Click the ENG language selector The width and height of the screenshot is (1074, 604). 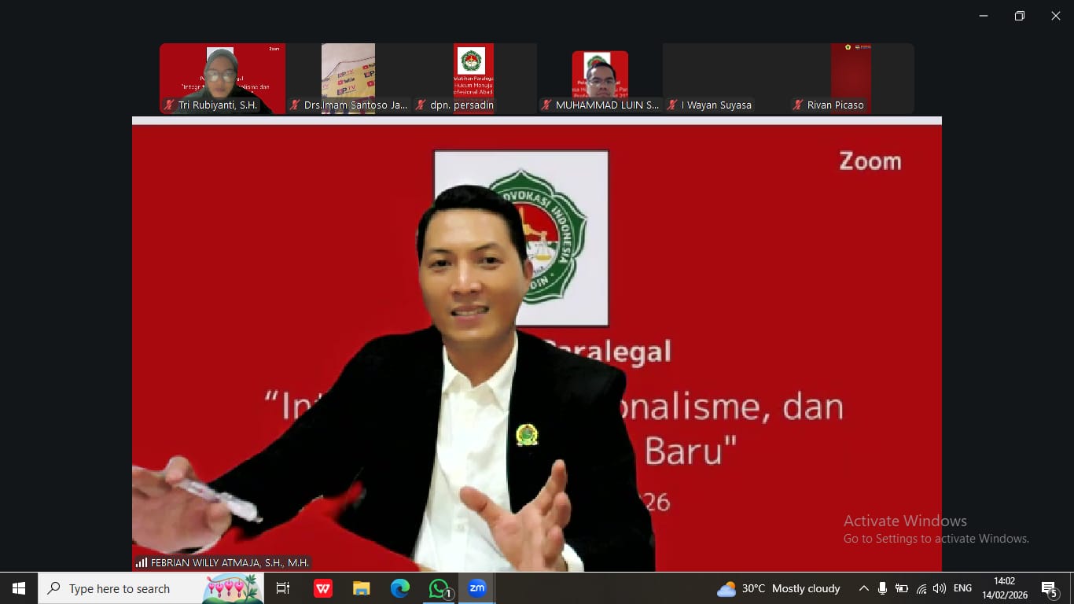coord(962,588)
